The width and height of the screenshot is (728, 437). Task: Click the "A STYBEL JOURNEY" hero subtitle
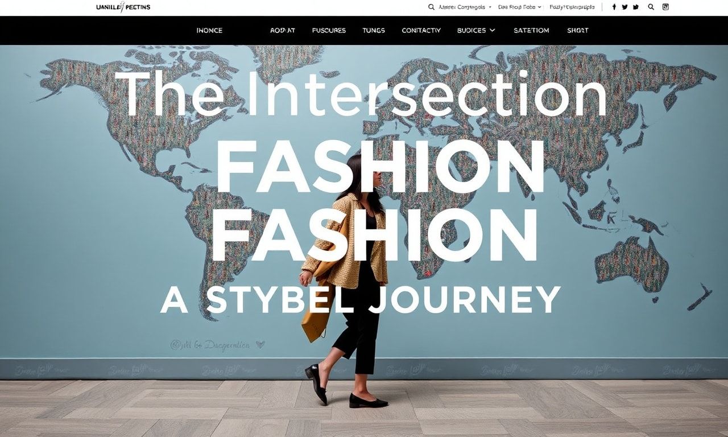361,299
